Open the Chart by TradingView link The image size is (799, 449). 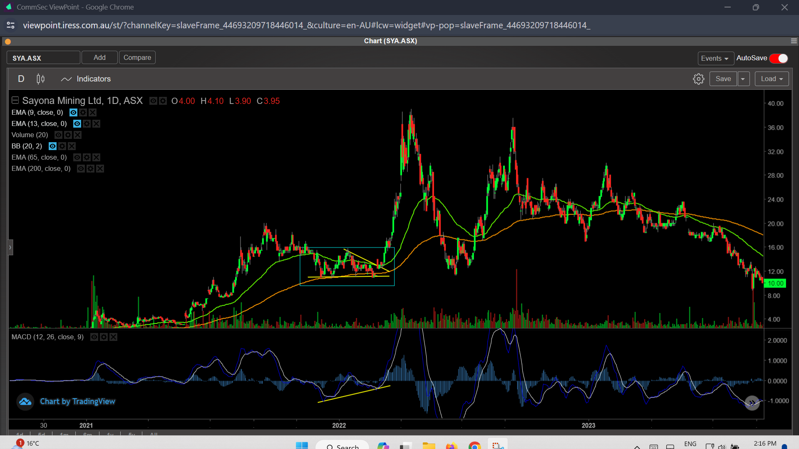click(x=77, y=402)
